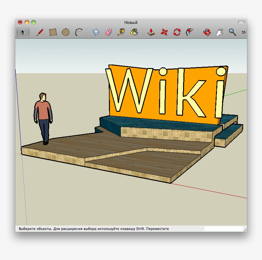
Task: Toggle the Select arrow tool on
Action: (22, 32)
